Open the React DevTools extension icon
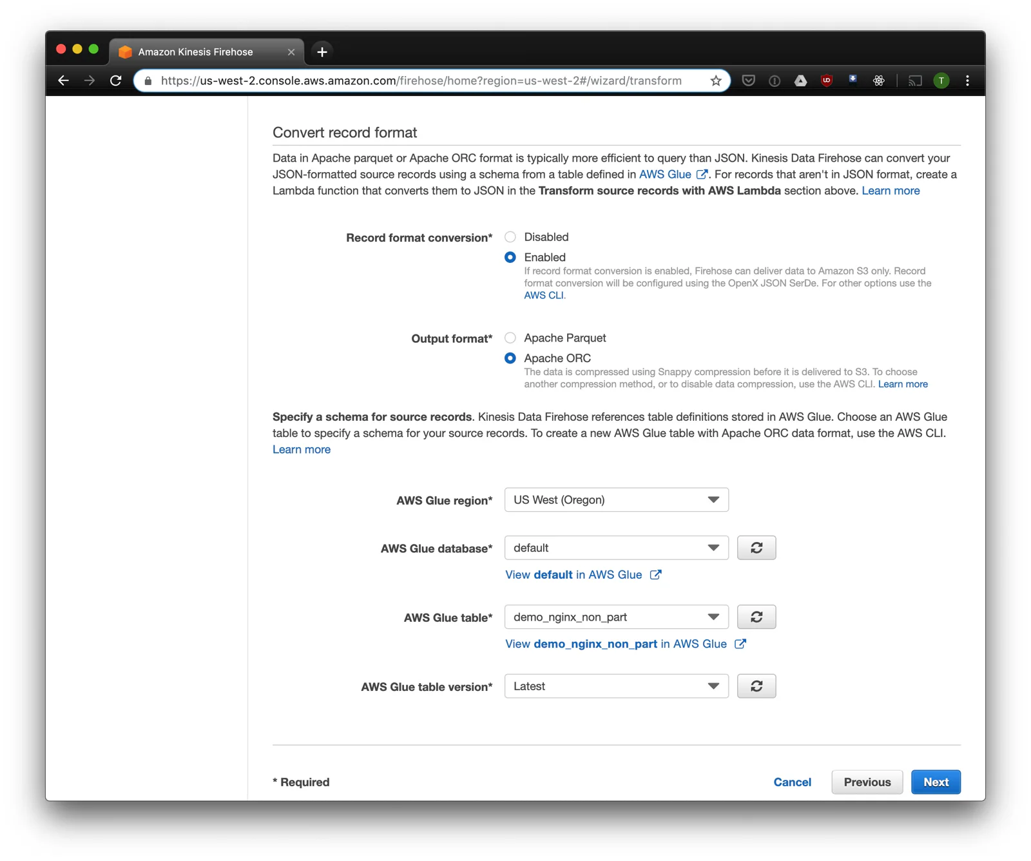The image size is (1031, 861). coord(879,81)
